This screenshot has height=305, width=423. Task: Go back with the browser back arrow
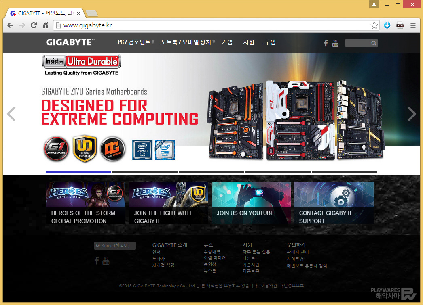[10, 25]
